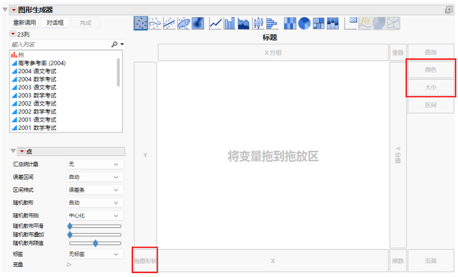Open the 图形生成器 red triangle menu
This screenshot has height=277, width=458.
click(x=14, y=10)
